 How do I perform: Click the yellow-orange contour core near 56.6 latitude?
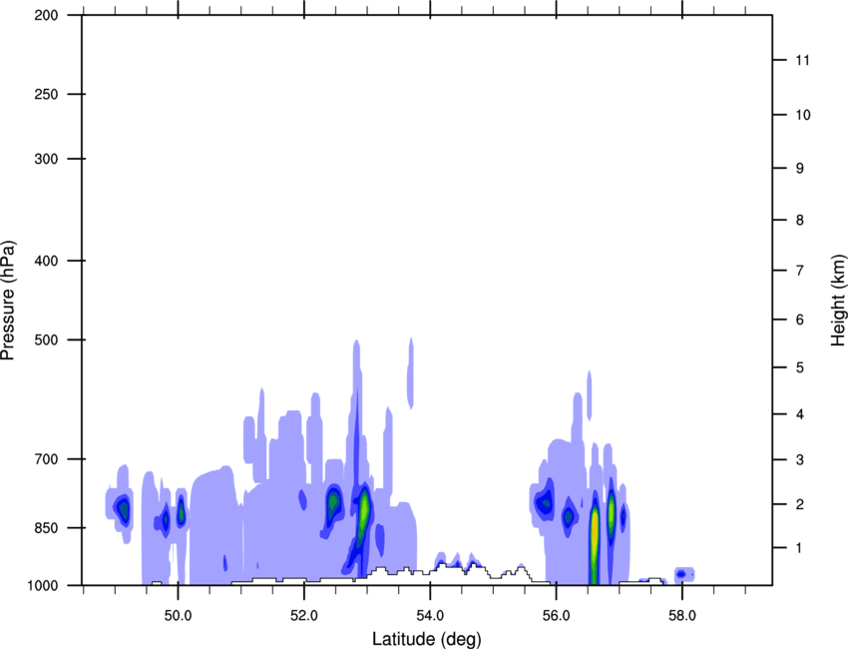coord(595,536)
